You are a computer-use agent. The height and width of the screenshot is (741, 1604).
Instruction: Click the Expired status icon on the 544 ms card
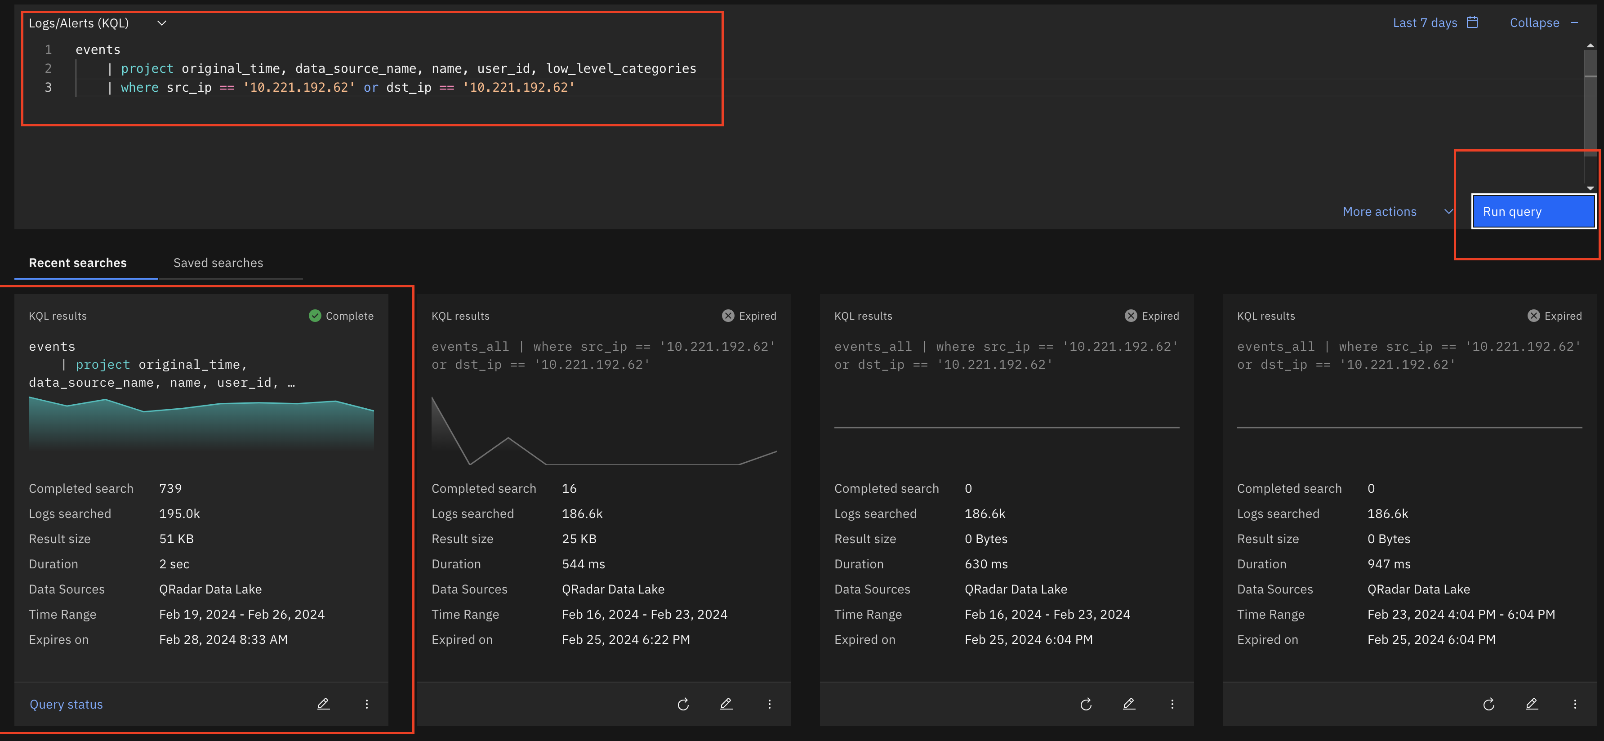tap(728, 316)
